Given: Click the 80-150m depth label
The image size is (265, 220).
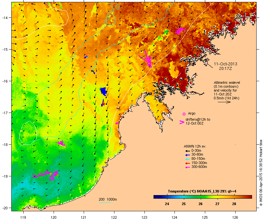Looking at the screenshot, I should tap(198, 159).
